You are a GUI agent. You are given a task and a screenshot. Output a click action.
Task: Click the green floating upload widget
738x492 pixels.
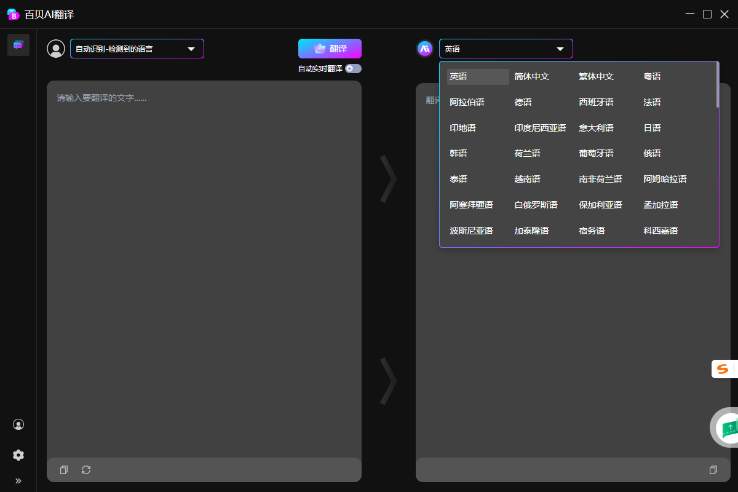point(727,427)
